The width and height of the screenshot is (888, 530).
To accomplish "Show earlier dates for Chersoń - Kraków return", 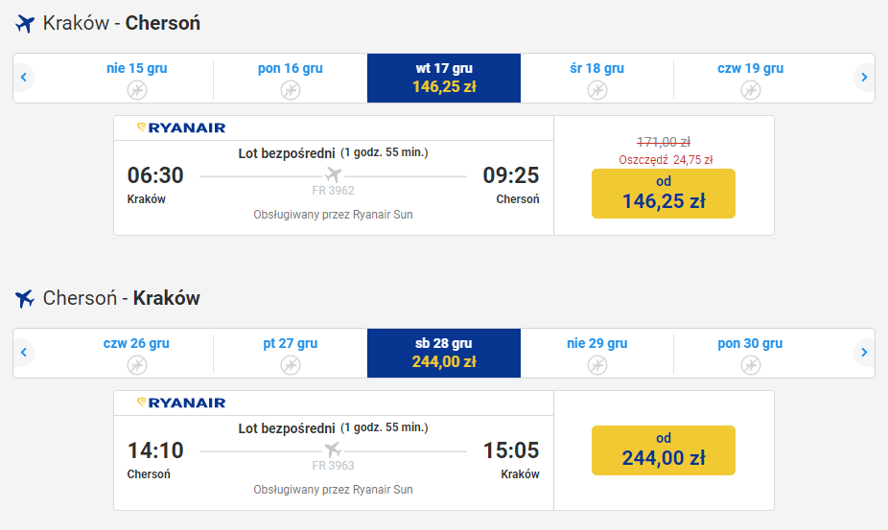I will tap(24, 352).
